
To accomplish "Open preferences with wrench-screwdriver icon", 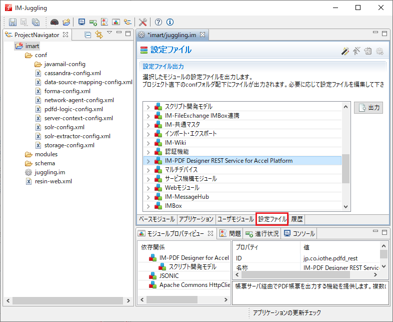I will point(143,22).
